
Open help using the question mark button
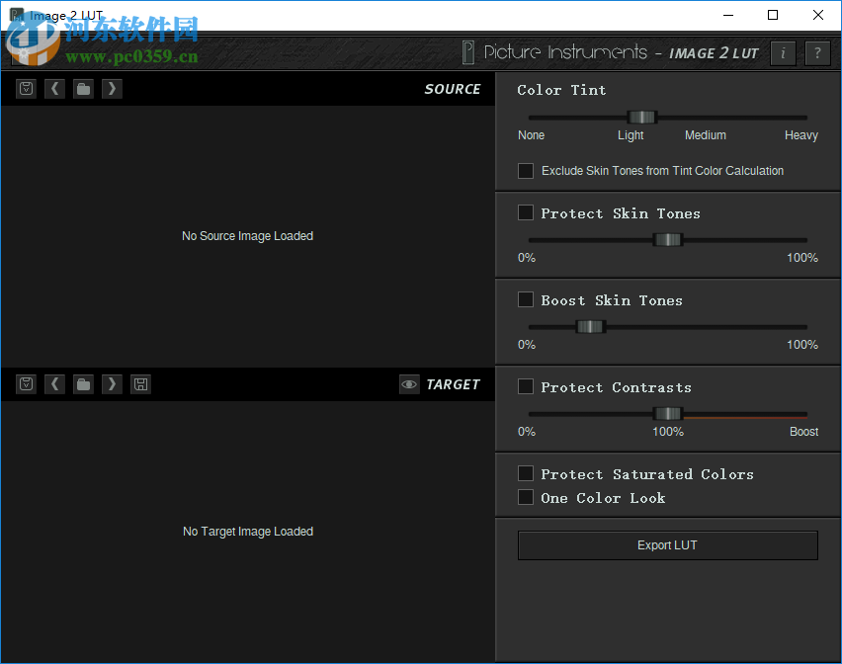[817, 53]
